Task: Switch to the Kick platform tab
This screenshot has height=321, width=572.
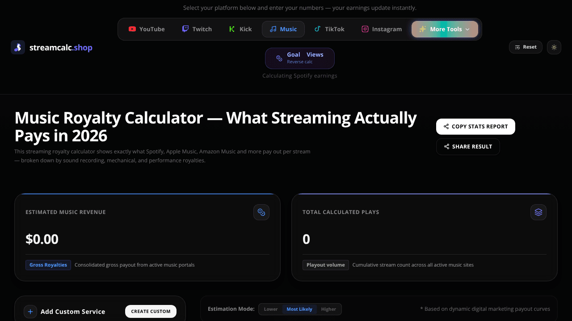Action: 240,29
